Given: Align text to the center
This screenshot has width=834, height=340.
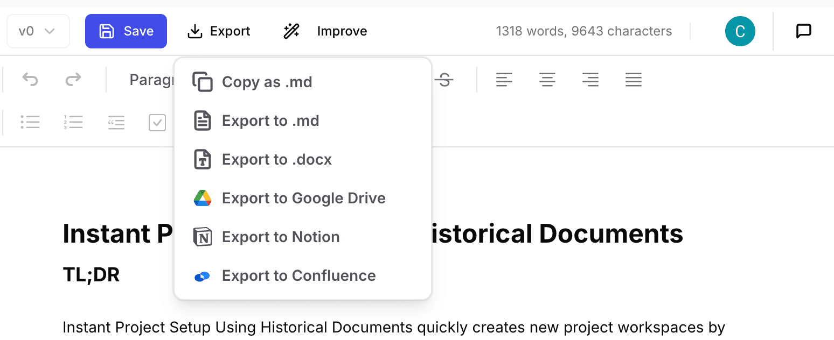Looking at the screenshot, I should pos(547,80).
